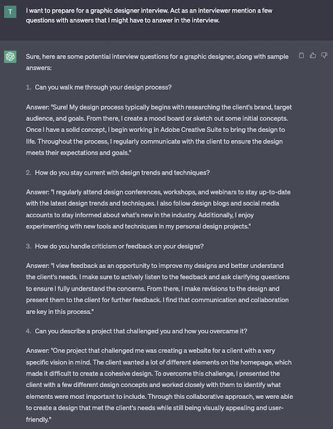Click the green user avatar labeled T

(10, 12)
